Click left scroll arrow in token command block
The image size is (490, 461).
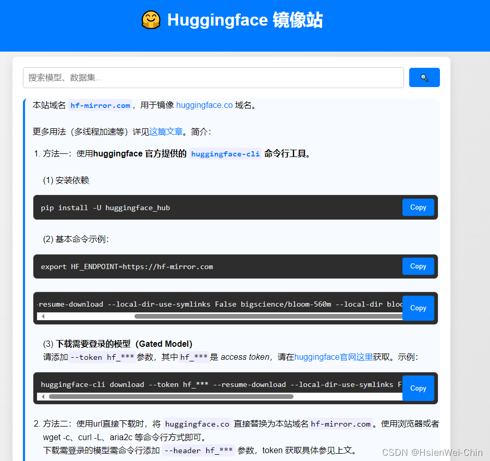coord(43,397)
